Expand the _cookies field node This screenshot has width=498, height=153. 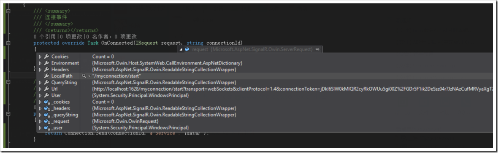pos(40,102)
